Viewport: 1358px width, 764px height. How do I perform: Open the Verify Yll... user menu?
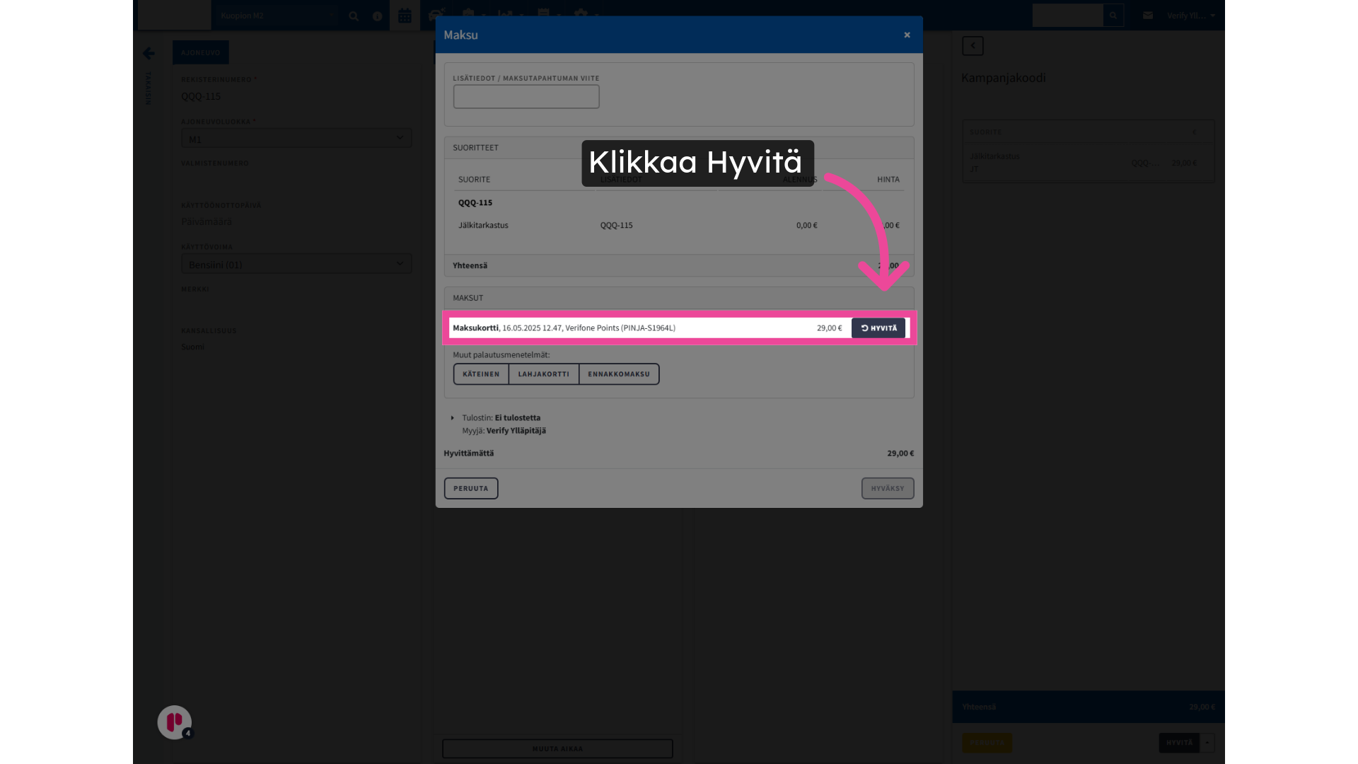click(1191, 16)
